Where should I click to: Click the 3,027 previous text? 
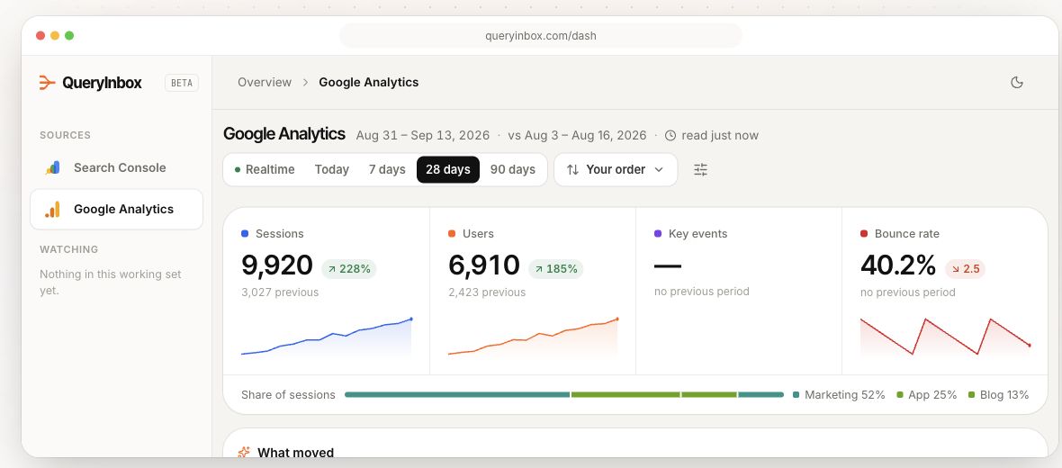[280, 292]
